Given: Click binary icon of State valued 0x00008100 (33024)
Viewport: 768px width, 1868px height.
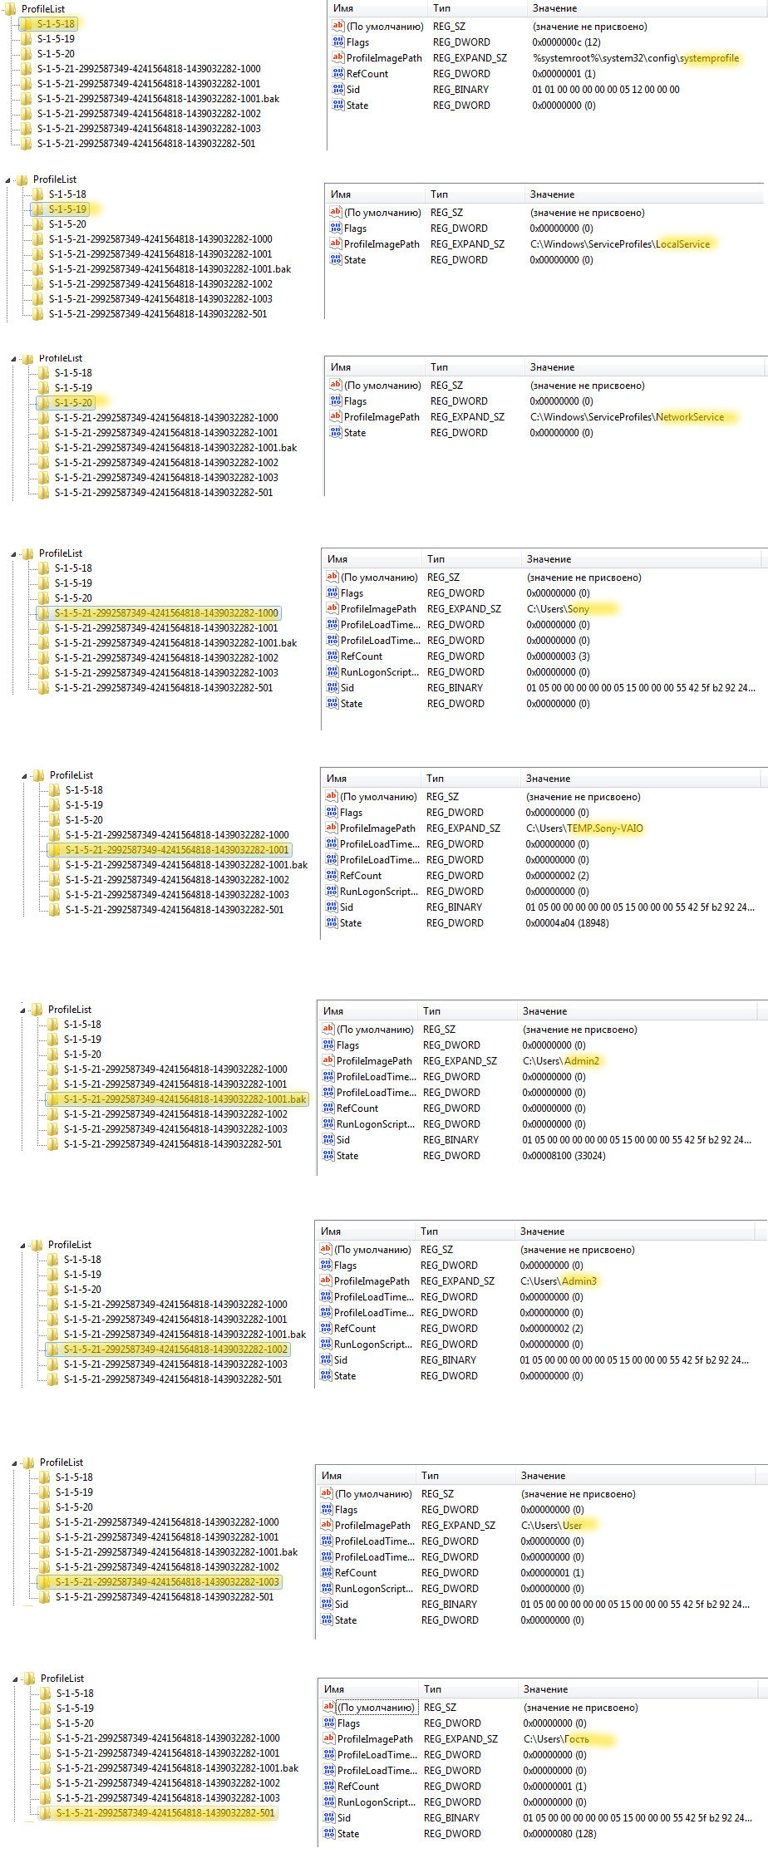Looking at the screenshot, I should pyautogui.click(x=328, y=1156).
